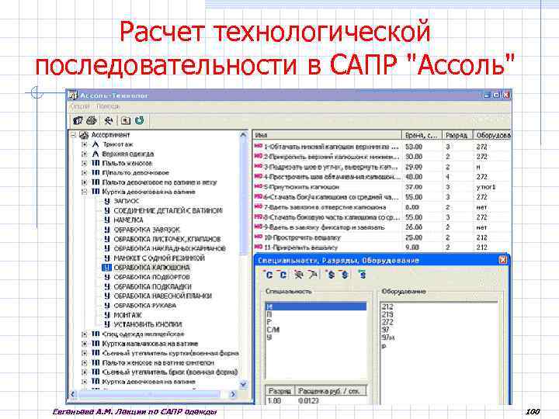Image resolution: width=559 pixels, height=419 pixels.
Task: Click tree scrollbar down arrow
Action: (x=244, y=384)
